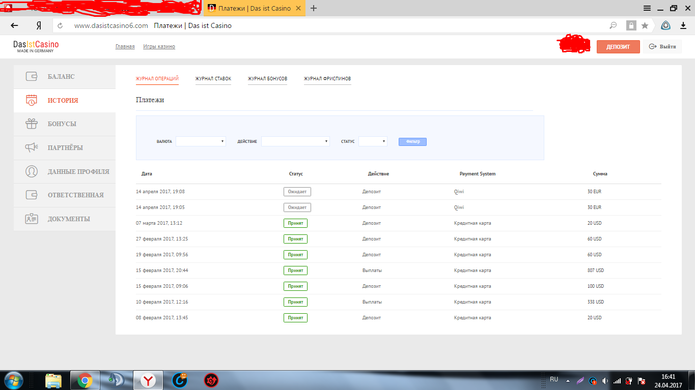Click the Партнёры megaphone icon

pos(32,147)
